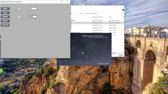Select the row of type Файл "PWL1"
This screenshot has width=168, height=94.
coord(97,25)
